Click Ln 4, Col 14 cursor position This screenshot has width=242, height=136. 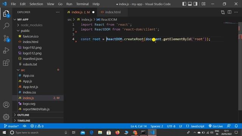coord(138,126)
